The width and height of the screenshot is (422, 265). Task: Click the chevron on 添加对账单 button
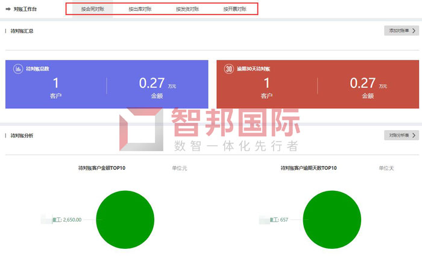(414, 31)
